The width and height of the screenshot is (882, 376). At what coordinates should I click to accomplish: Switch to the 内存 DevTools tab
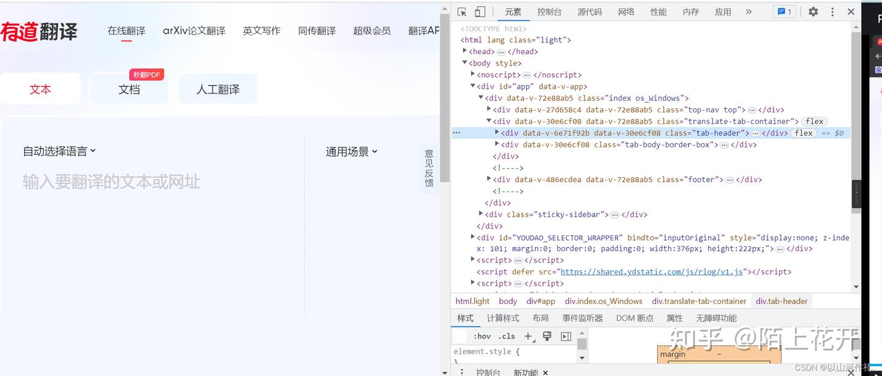point(691,12)
